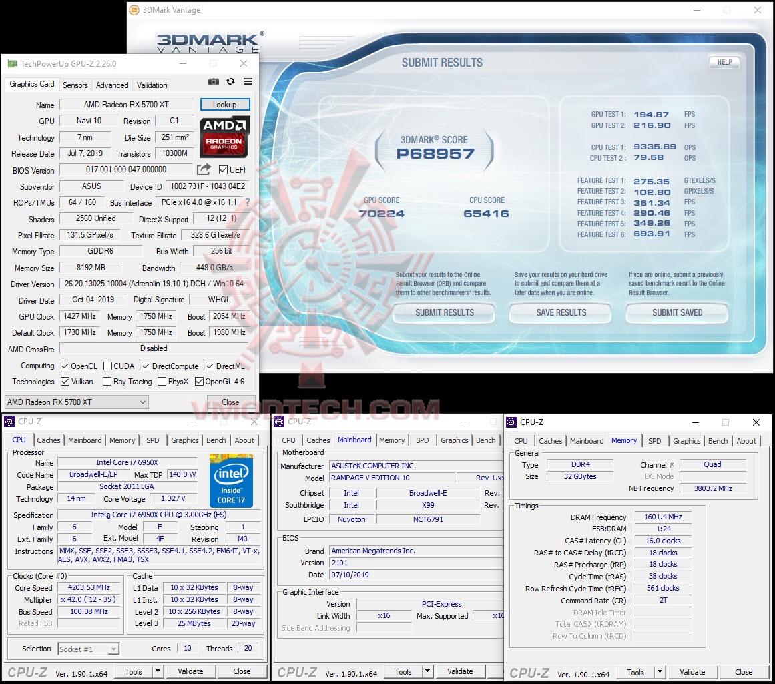
Task: Click the GPU name field AMD Radeon RX 5700 XT
Action: coord(127,105)
